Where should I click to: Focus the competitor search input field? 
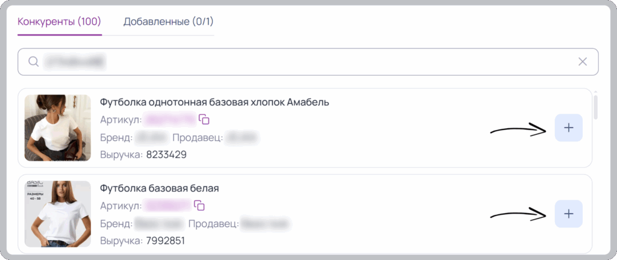point(308,61)
